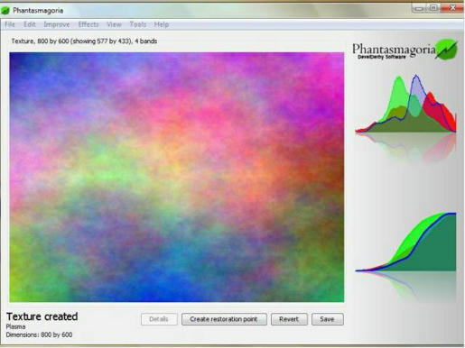The width and height of the screenshot is (465, 348).
Task: Click the Details button
Action: 159,319
